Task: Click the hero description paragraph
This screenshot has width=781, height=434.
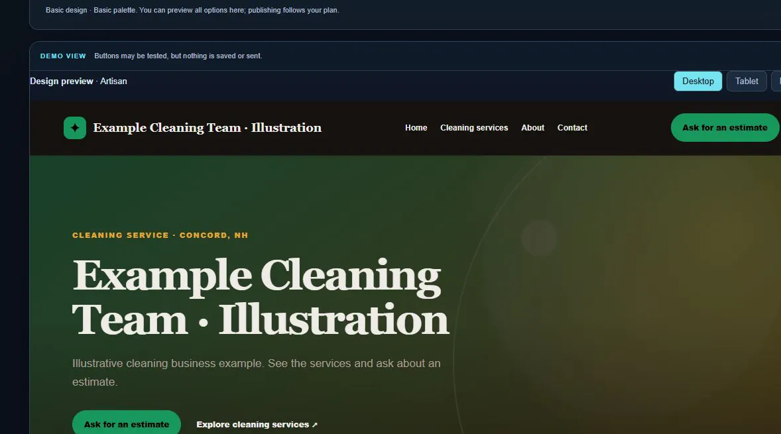Action: (x=256, y=372)
